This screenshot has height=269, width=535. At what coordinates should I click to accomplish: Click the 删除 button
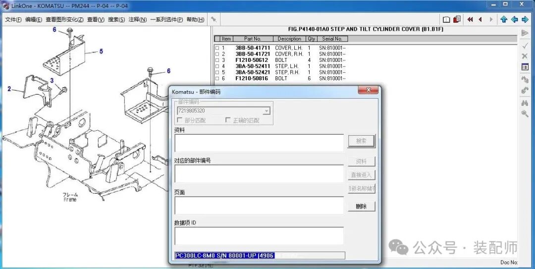coord(361,207)
